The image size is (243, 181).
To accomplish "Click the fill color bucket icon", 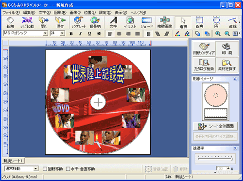I will [187, 33].
